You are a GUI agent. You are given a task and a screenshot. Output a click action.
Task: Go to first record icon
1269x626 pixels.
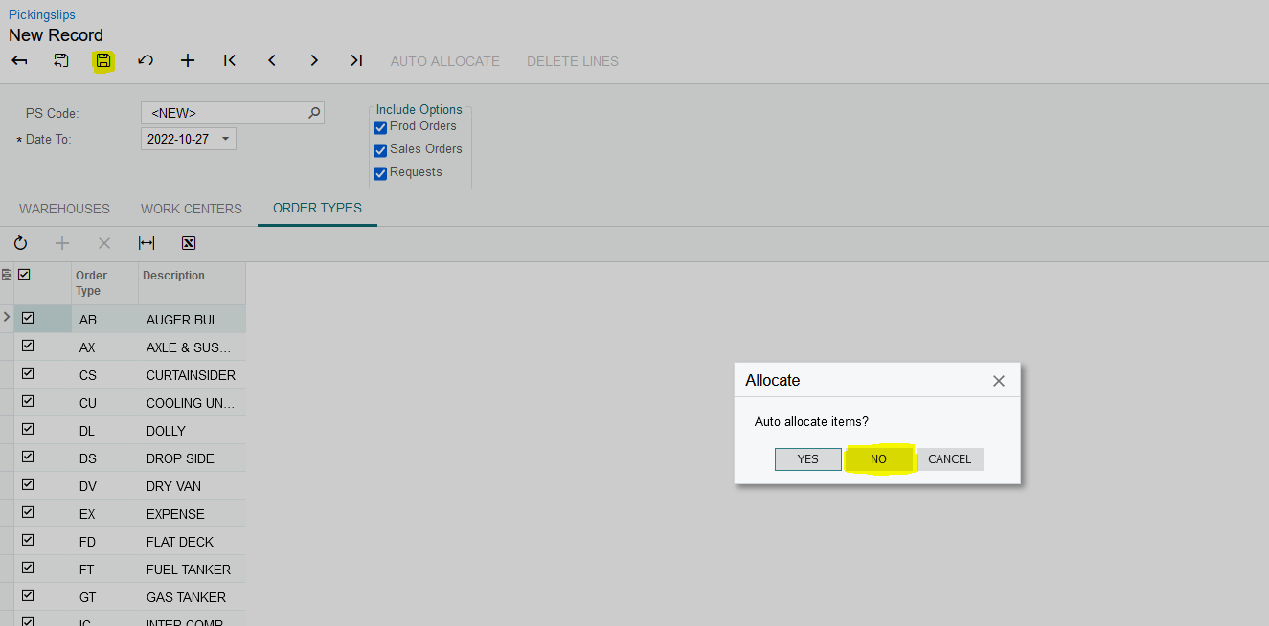[x=230, y=61]
